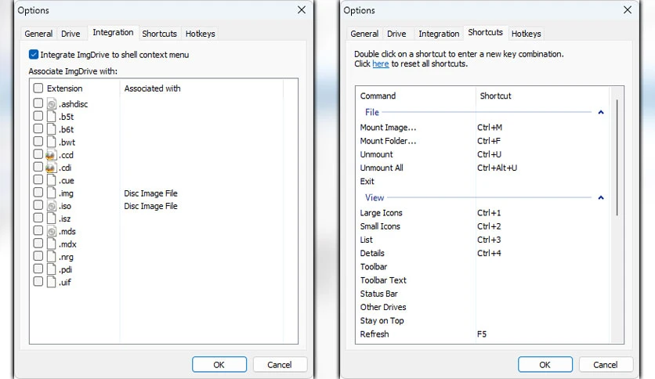Select the Status Bar command row
The image size is (655, 379).
[x=483, y=294]
